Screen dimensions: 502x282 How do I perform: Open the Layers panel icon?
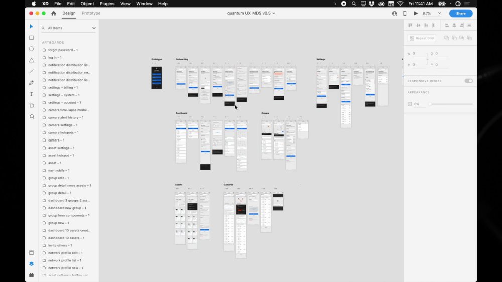tap(31, 264)
